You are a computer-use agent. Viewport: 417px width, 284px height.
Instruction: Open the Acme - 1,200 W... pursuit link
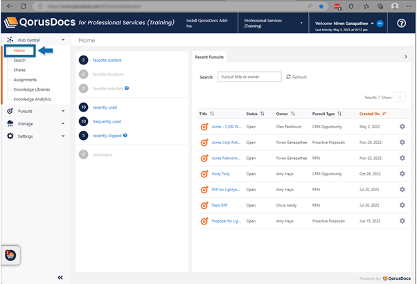coord(227,127)
